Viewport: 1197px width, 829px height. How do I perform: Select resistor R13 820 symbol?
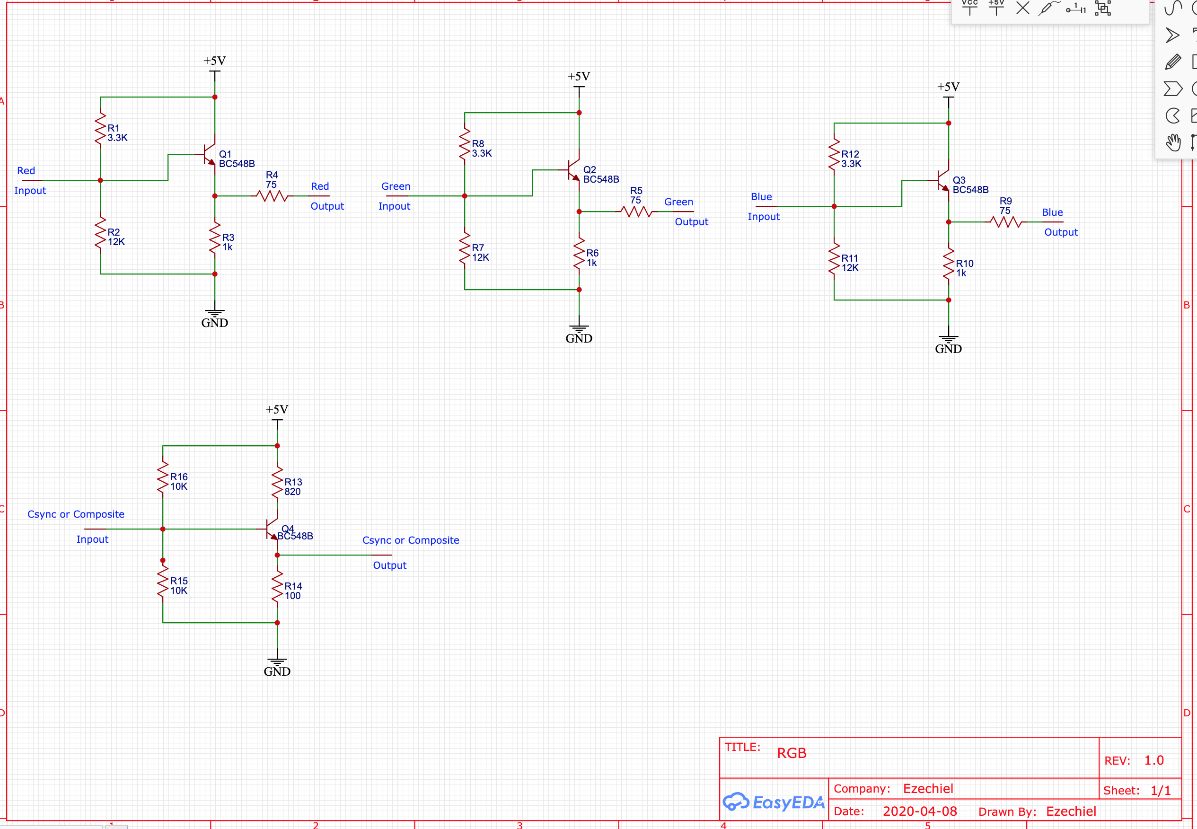(x=277, y=483)
